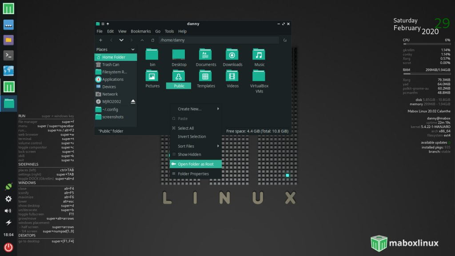Screen dimensions: 455x256
Task: Expand the Create New submenu
Action: click(x=196, y=109)
